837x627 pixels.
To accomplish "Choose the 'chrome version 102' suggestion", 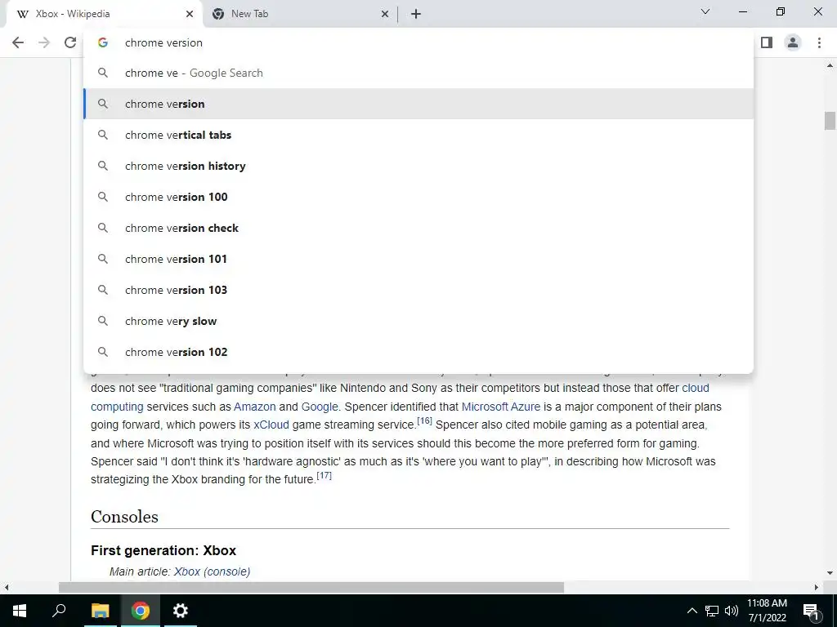I will click(418, 352).
